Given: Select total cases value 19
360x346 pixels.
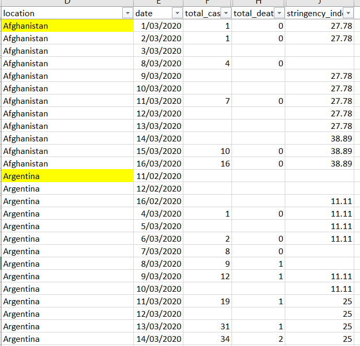Looking at the screenshot, I should click(207, 301).
